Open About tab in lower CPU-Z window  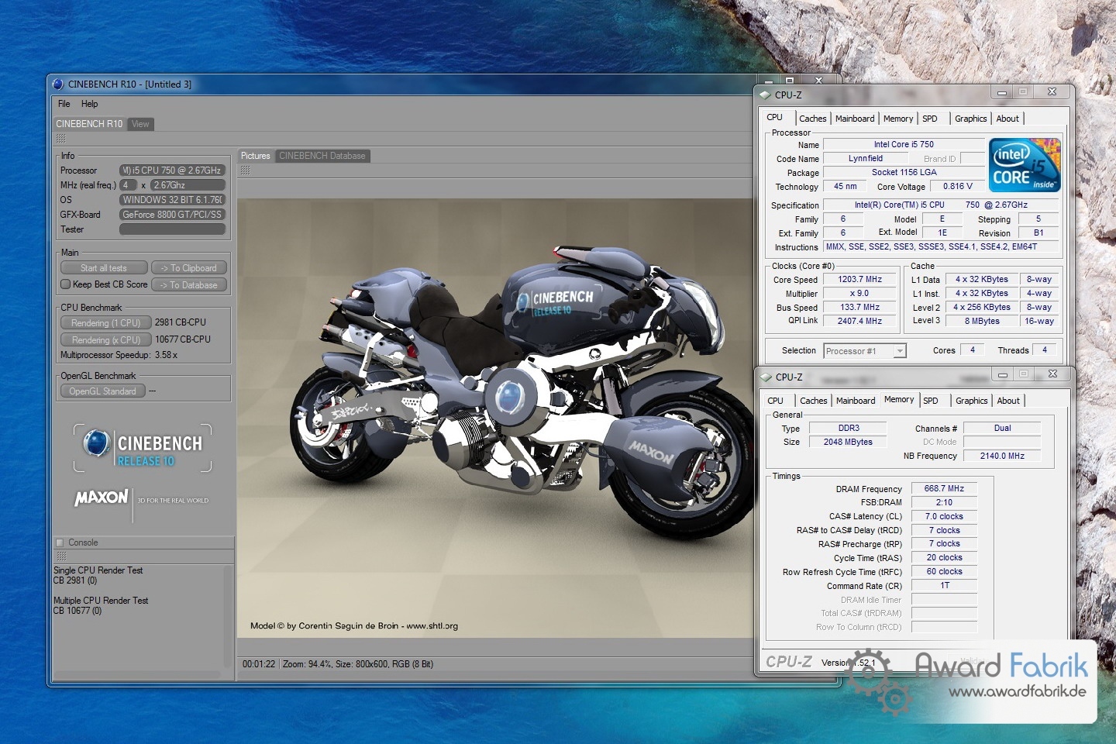[1008, 401]
